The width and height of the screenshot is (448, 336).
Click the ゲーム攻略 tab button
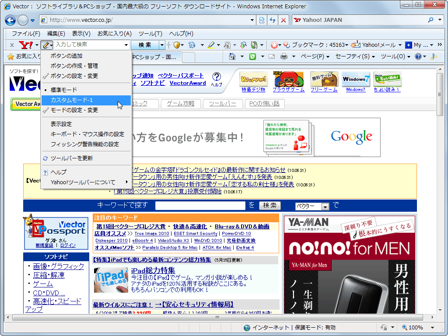pos(181,104)
